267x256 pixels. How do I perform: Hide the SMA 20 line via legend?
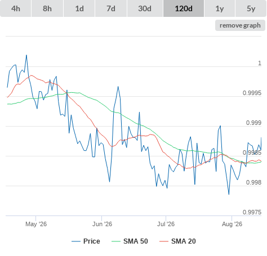coord(184,241)
